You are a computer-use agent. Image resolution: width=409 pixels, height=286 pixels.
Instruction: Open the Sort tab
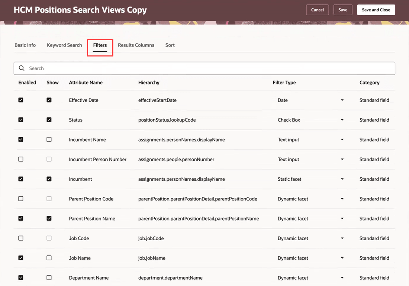[x=170, y=45]
